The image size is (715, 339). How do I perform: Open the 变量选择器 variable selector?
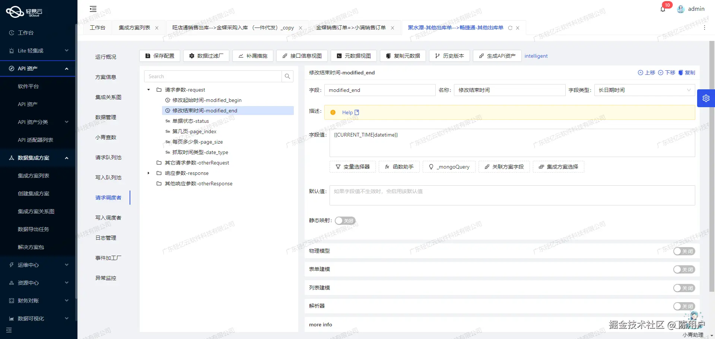352,167
